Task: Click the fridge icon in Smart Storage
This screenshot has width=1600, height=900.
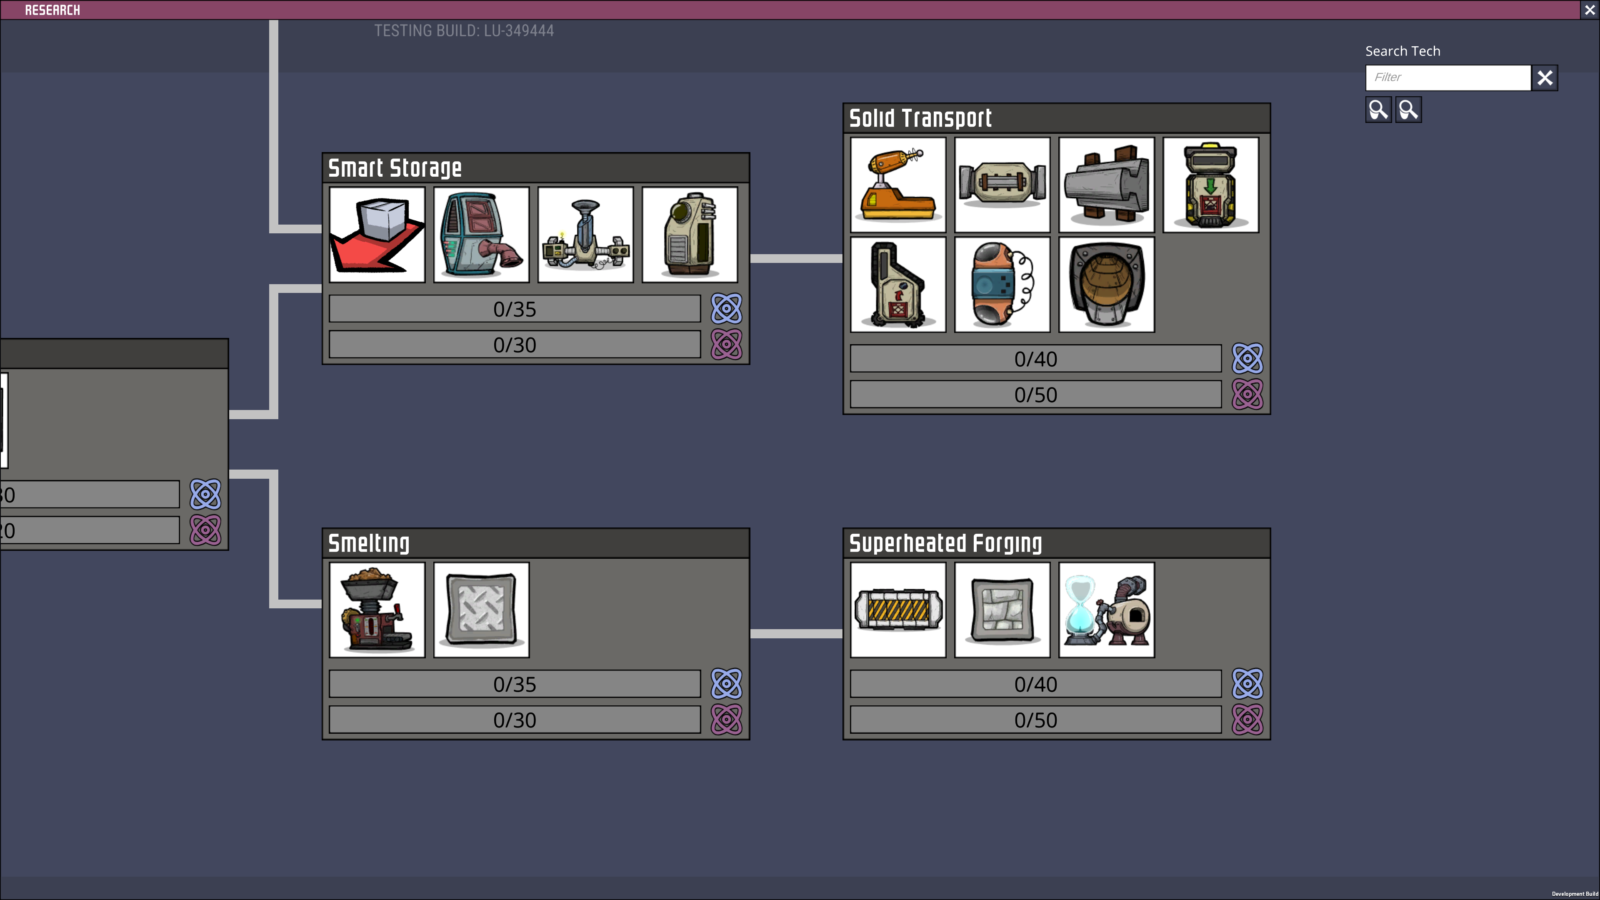Action: coord(481,234)
